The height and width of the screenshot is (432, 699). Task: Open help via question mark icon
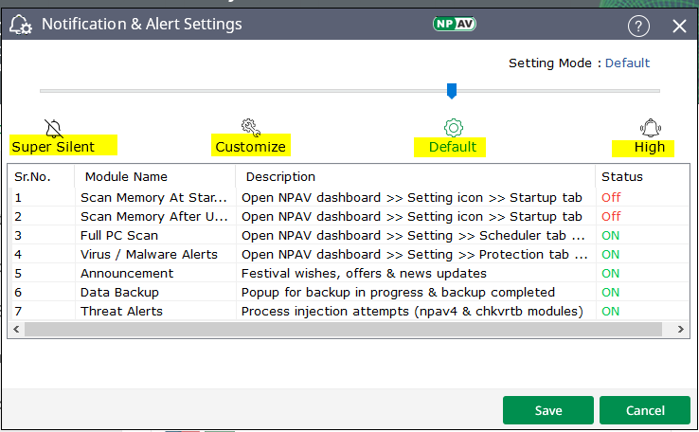[x=638, y=26]
